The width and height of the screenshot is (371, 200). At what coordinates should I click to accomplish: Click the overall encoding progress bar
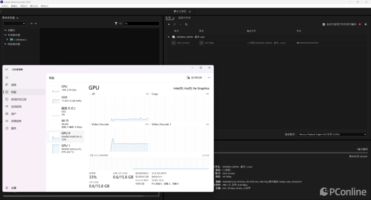coord(291,153)
